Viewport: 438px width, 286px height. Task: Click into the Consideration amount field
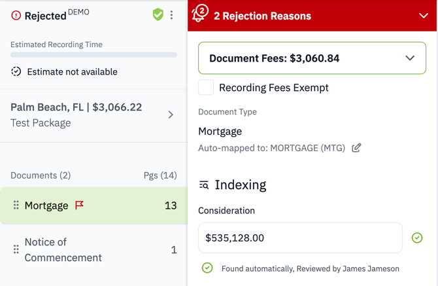[300, 238]
